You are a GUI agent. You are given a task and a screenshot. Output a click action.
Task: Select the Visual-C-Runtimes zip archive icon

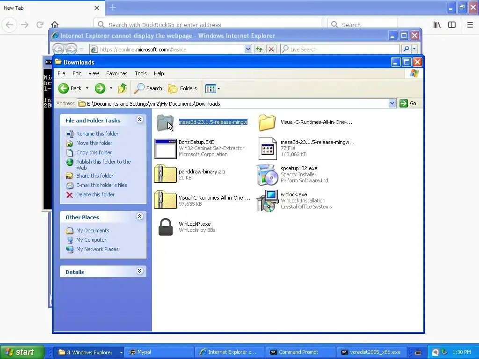[x=165, y=200]
